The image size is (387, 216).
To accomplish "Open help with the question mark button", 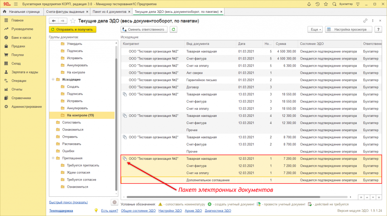I will [379, 29].
